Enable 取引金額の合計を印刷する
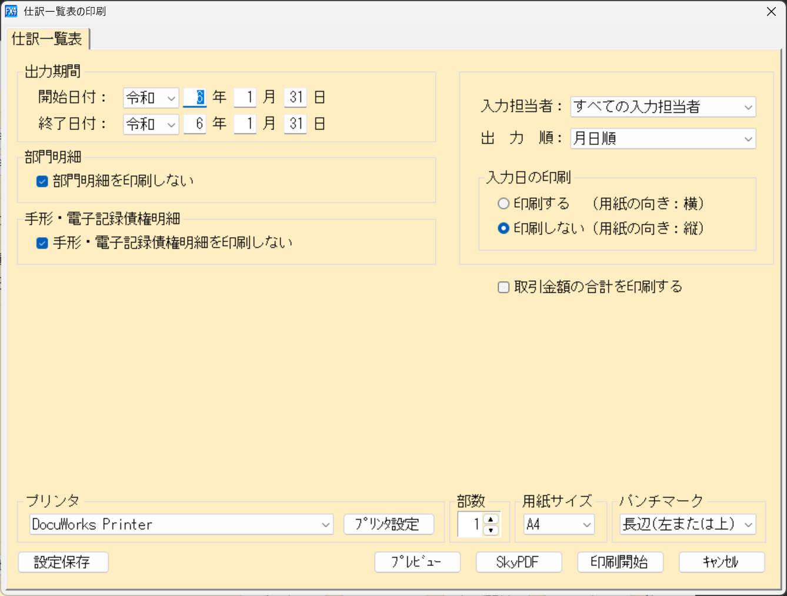This screenshot has width=787, height=596. (503, 287)
